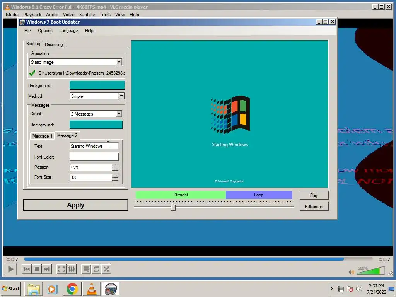Image resolution: width=396 pixels, height=297 pixels.
Task: Open VLC View menu
Action: (x=120, y=15)
